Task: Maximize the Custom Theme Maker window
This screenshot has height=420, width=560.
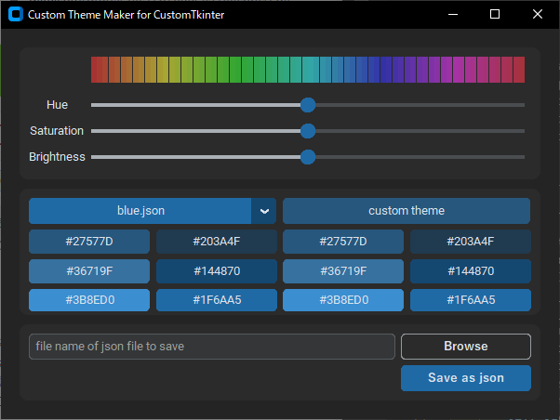Action: point(495,14)
